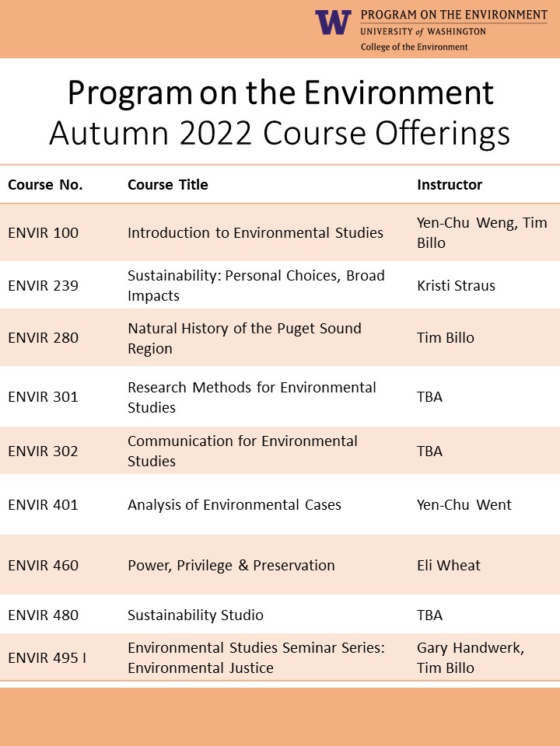Select the Course Title column header
Image resolution: width=560 pixels, height=746 pixels.
coord(168,185)
